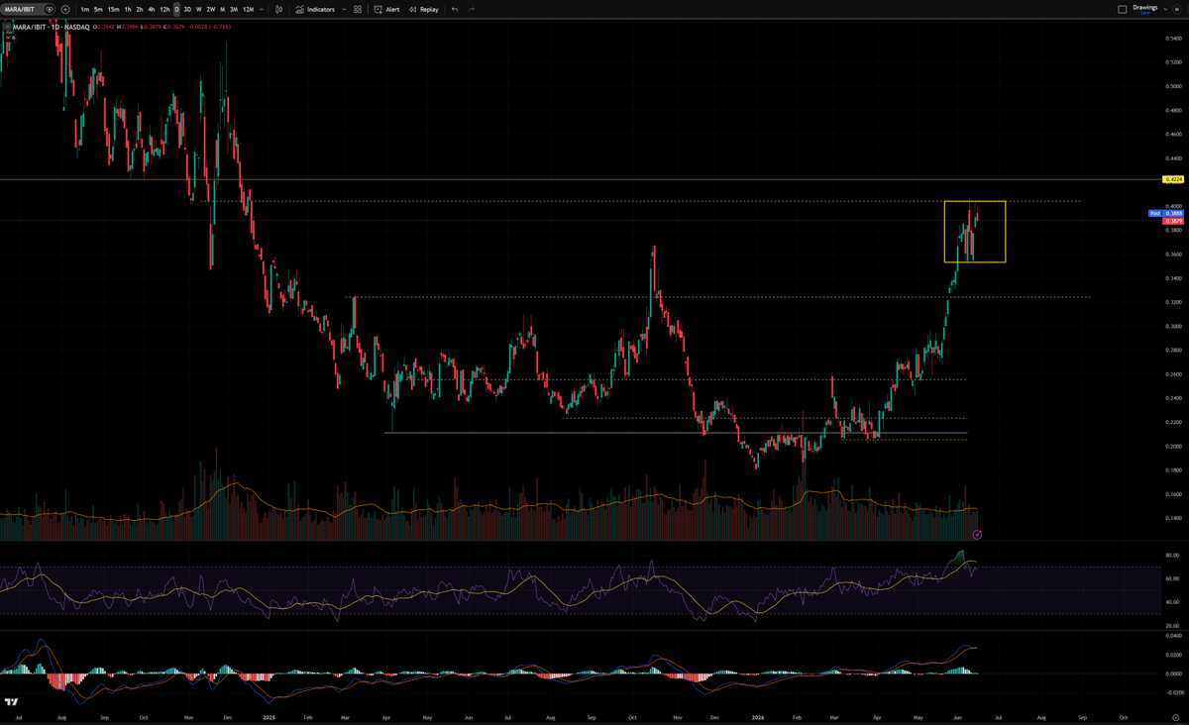Screen dimensions: 1189x725
Task: Click the Drawings layout name
Action: click(1145, 7)
